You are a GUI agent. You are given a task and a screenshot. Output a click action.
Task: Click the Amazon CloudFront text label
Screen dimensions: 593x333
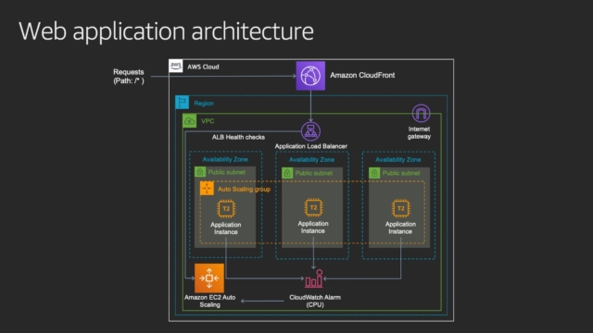coord(362,75)
